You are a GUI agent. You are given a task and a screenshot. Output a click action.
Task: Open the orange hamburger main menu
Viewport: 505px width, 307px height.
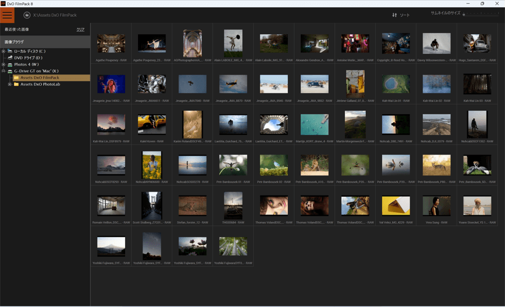pos(7,15)
